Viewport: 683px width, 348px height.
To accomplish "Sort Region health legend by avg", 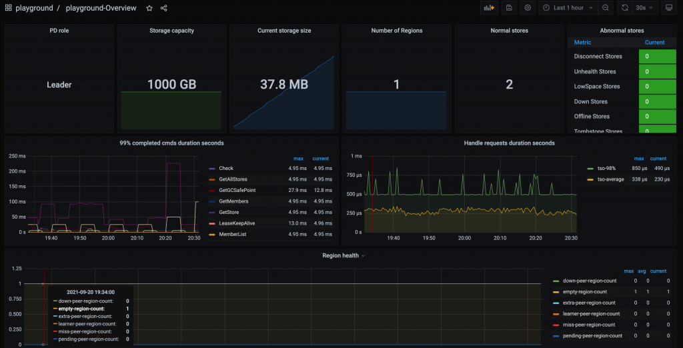I will (x=642, y=271).
